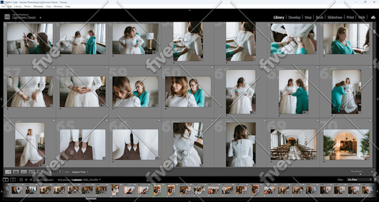
Task: Select photo 69 of ceremony hall chairs
Action: (293, 145)
